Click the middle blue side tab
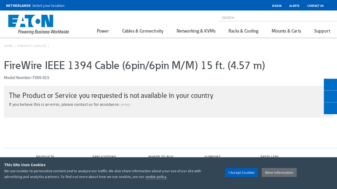337x189 pixels. (330, 96)
